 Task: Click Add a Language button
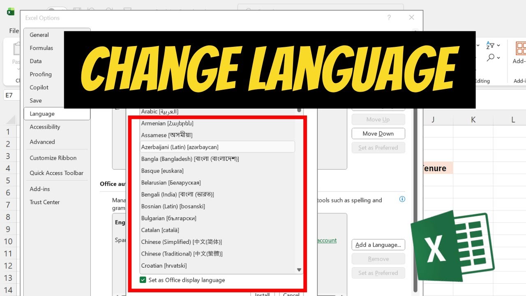378,245
